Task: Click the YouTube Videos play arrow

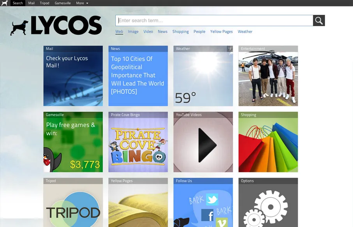Action: pos(207,145)
